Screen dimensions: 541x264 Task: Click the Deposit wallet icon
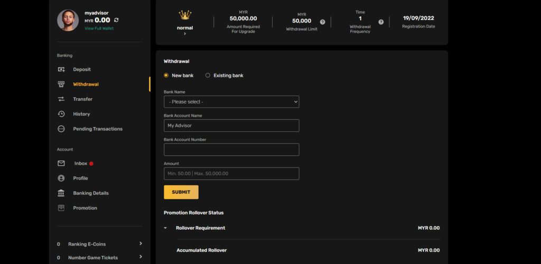tap(61, 69)
